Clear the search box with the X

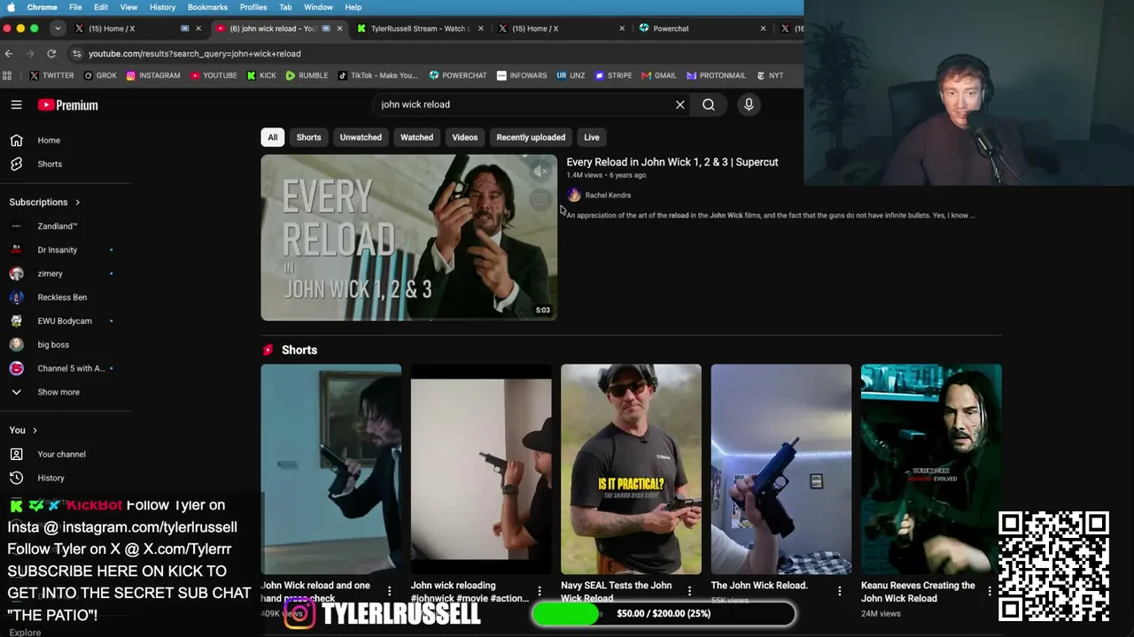click(x=680, y=104)
